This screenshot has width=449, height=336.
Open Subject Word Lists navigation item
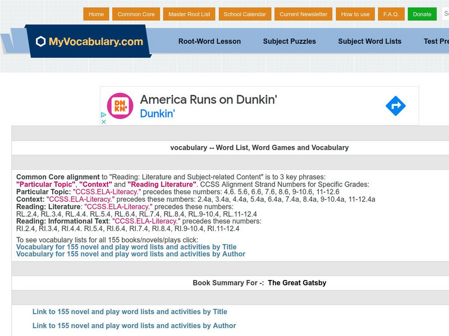(369, 41)
